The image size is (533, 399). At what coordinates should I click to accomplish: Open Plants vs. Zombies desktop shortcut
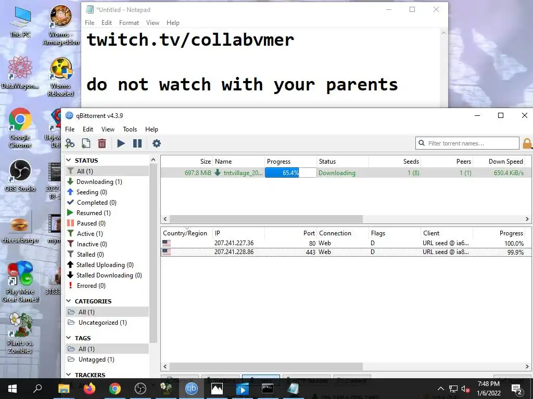(20, 333)
